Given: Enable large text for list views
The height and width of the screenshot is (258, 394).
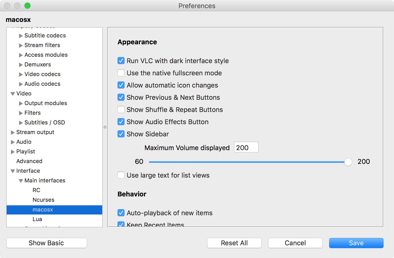Looking at the screenshot, I should coord(121,175).
